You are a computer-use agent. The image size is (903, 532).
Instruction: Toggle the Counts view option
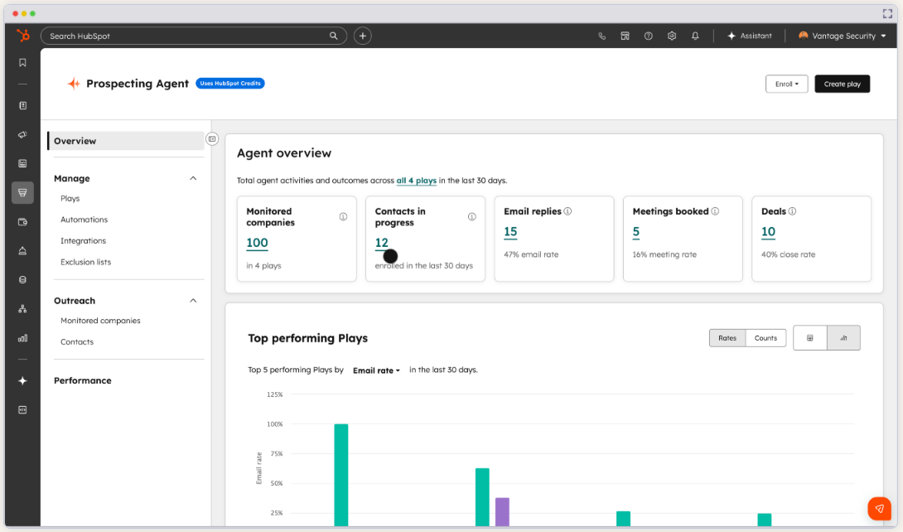coord(766,338)
